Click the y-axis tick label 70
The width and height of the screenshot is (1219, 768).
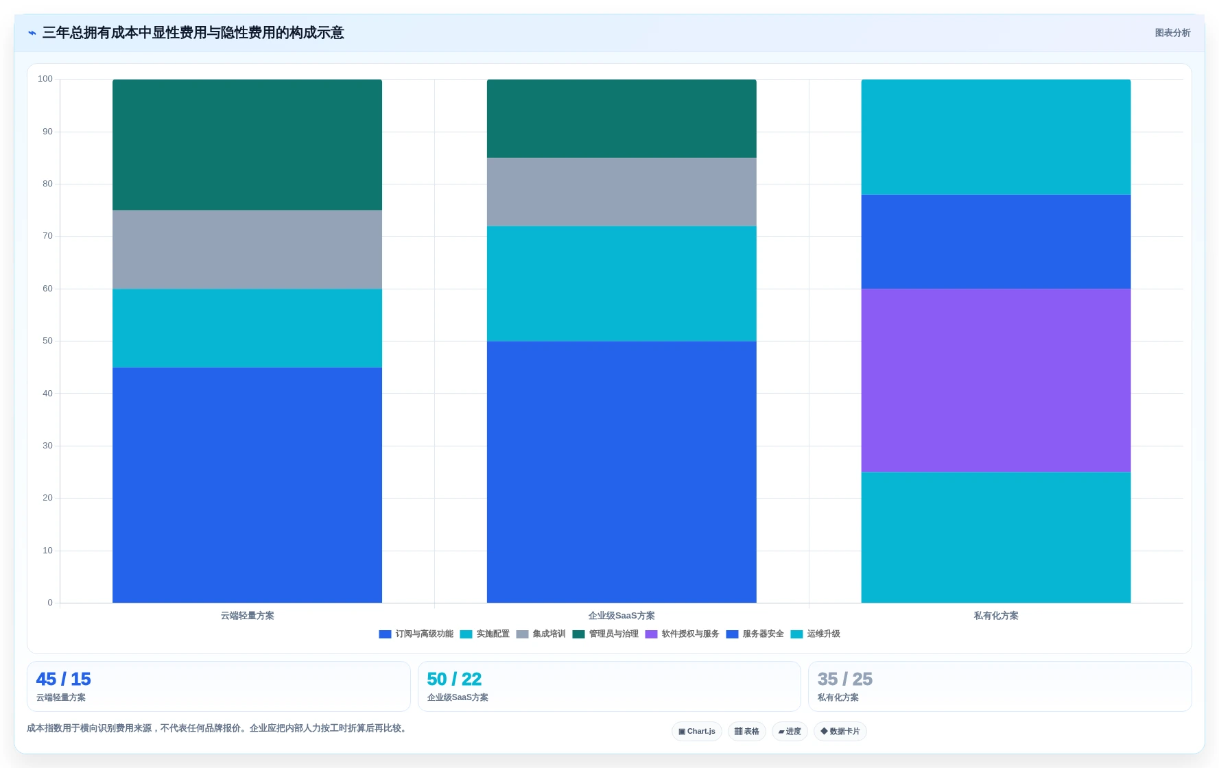point(47,236)
